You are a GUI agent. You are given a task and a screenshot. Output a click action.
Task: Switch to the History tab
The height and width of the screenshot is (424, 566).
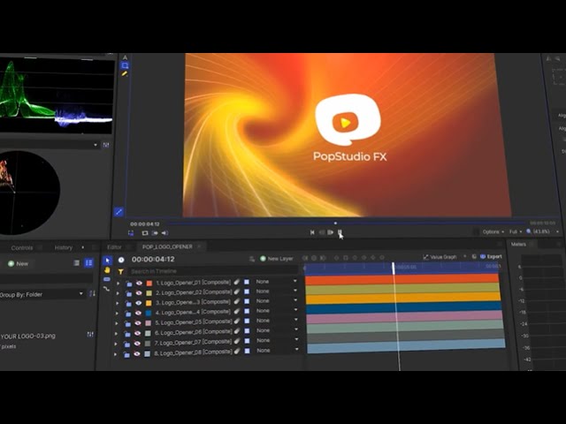click(64, 247)
